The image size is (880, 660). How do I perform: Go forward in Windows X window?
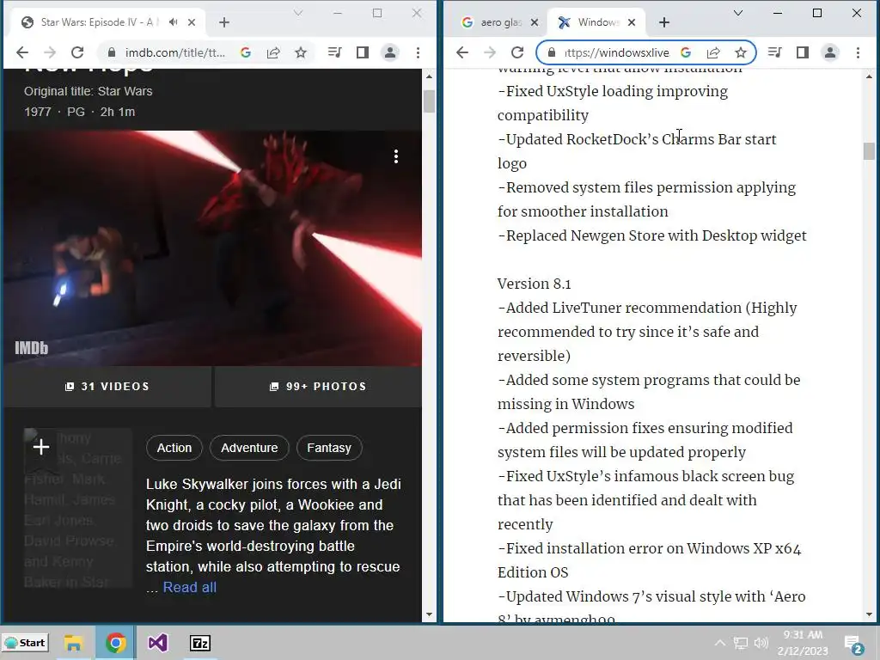click(490, 52)
